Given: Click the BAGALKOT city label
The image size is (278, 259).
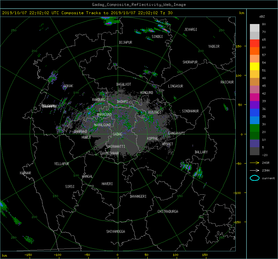Looking at the screenshot, I should [124, 84].
